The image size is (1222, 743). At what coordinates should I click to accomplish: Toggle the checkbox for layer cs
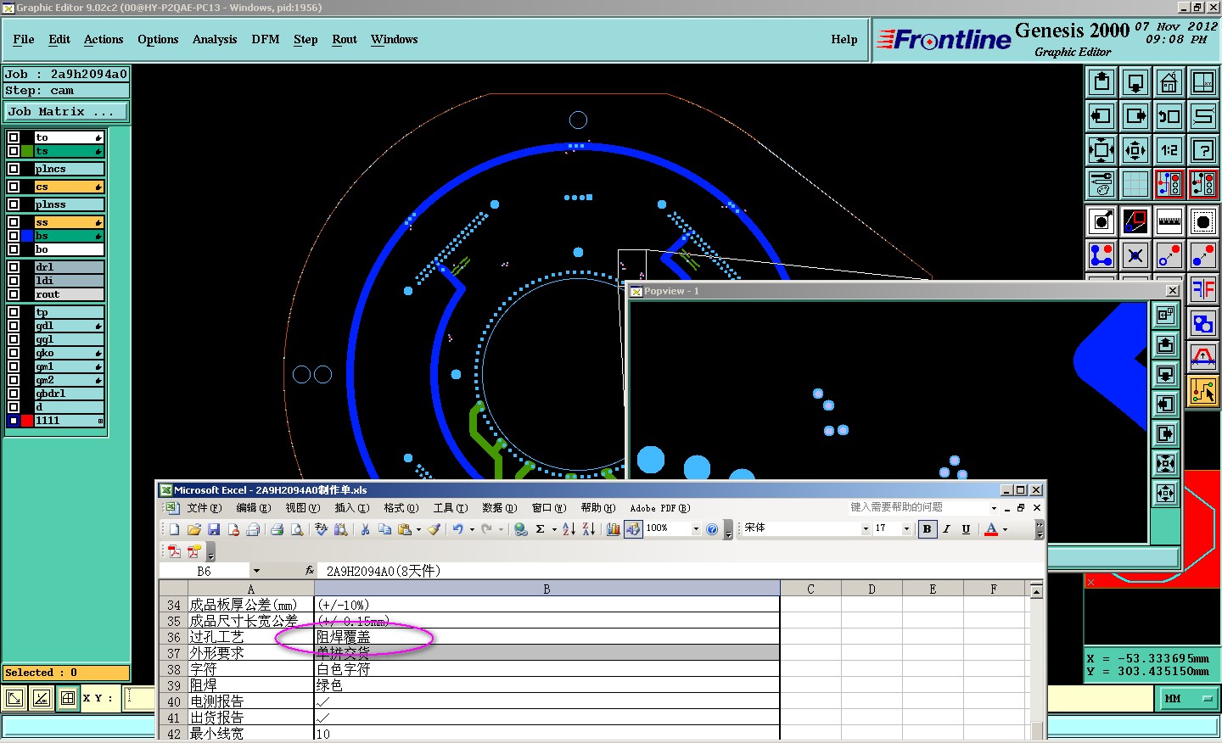click(x=14, y=187)
